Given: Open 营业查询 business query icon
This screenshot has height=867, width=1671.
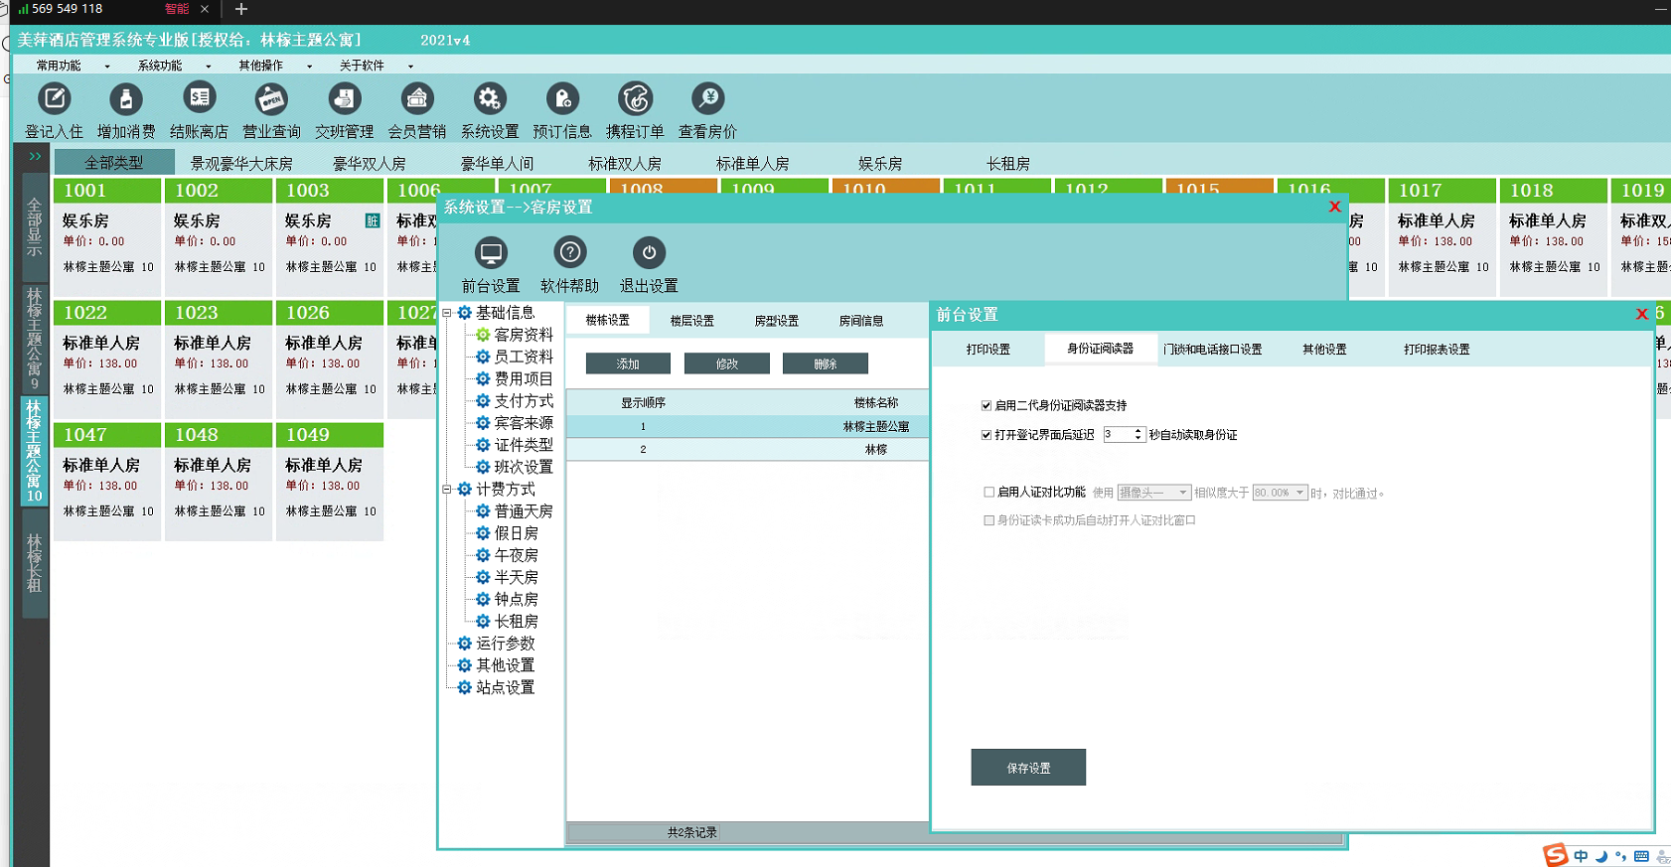Looking at the screenshot, I should (x=271, y=99).
